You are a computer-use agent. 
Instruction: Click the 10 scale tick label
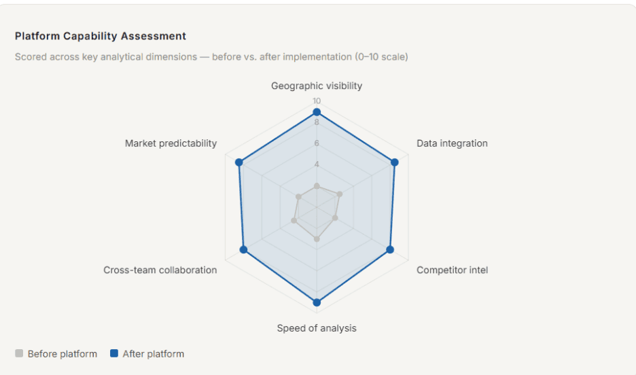(317, 101)
